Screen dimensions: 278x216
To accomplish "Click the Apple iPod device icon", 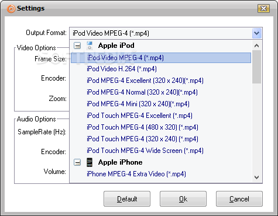I will point(90,46).
